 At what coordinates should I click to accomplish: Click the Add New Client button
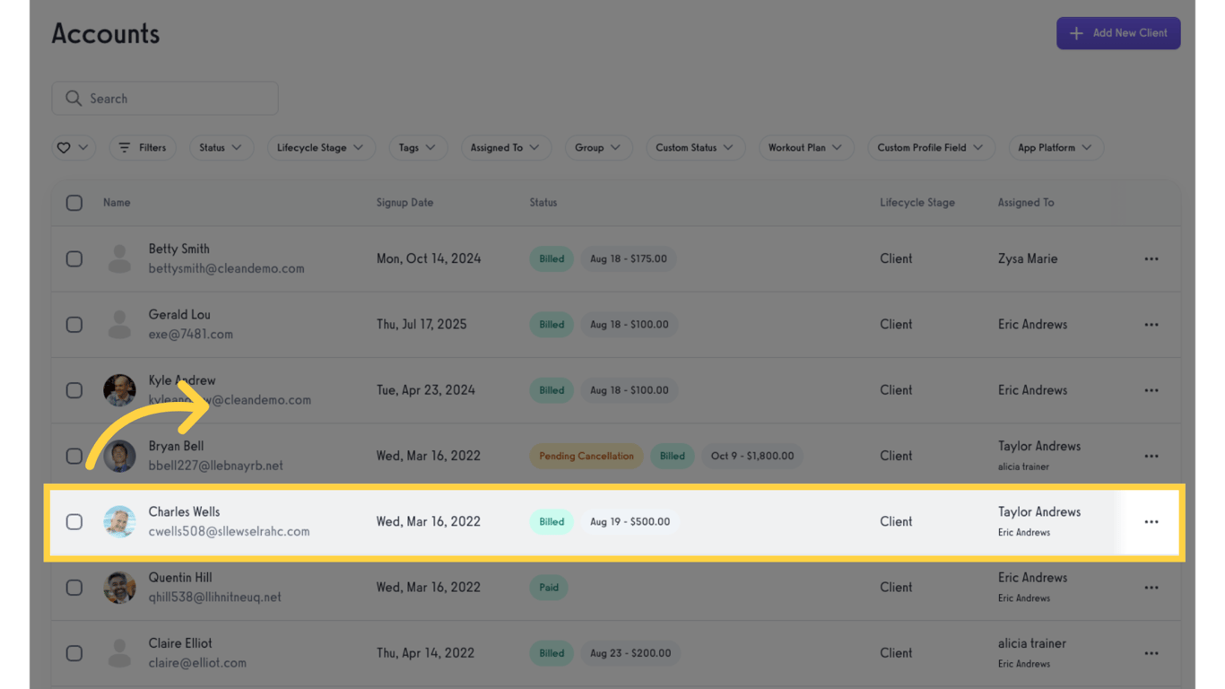pos(1118,33)
